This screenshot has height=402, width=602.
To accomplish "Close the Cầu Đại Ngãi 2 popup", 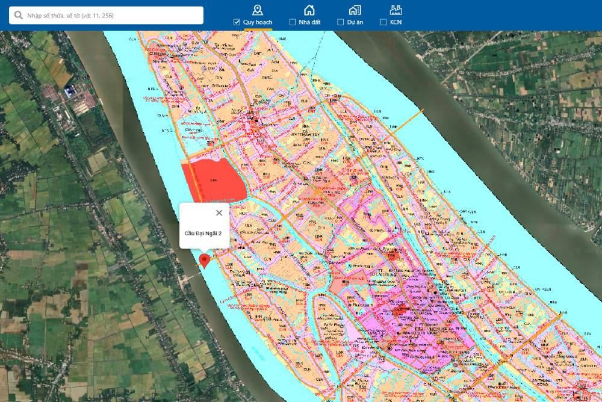I will click(x=219, y=212).
